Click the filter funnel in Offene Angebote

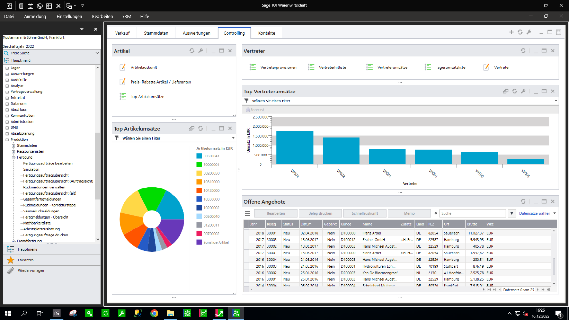pyautogui.click(x=512, y=213)
